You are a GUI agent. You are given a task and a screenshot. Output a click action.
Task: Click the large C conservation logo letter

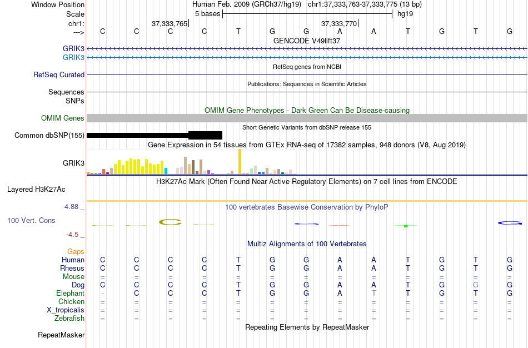(x=170, y=222)
